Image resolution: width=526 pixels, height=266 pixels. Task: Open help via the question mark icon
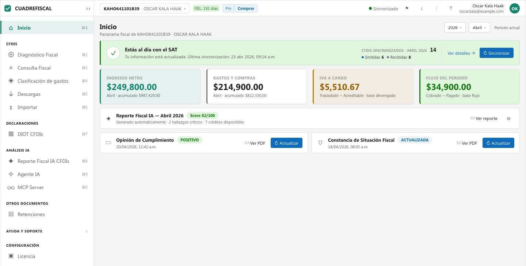point(451,8)
